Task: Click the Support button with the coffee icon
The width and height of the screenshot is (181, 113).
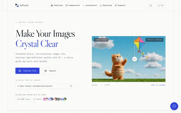Action: point(50,71)
